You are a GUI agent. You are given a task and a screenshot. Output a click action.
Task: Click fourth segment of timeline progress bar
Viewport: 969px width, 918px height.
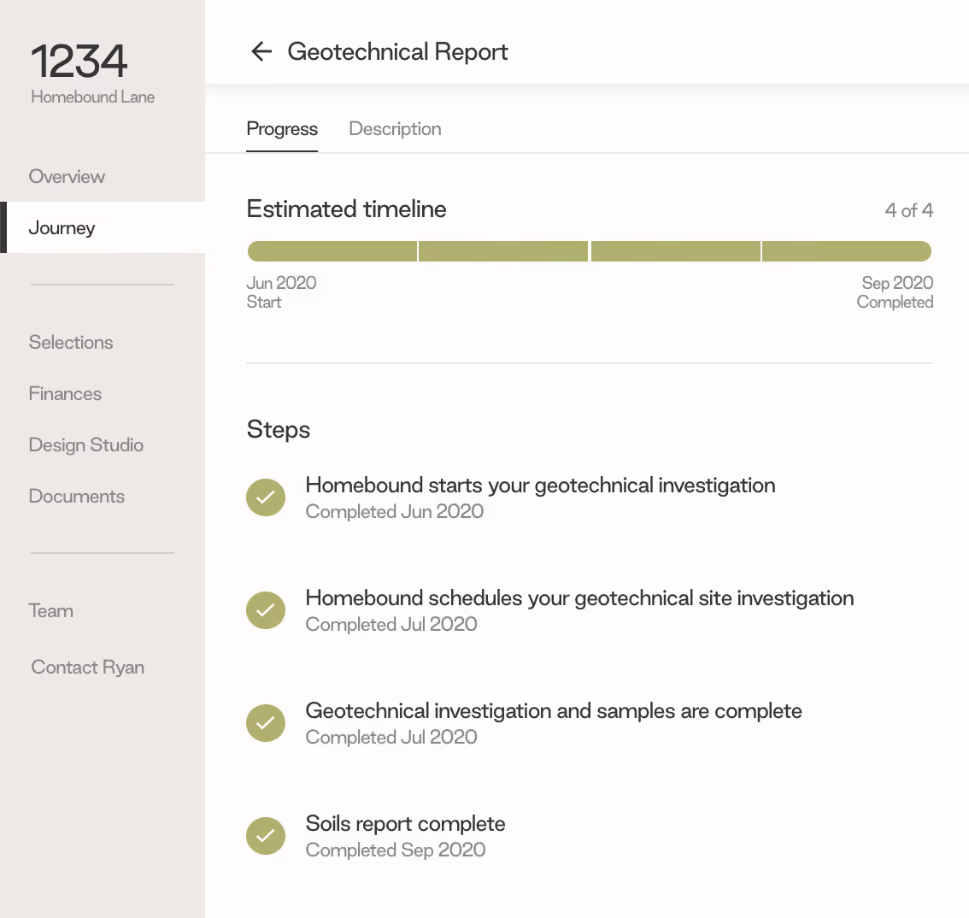tap(848, 251)
